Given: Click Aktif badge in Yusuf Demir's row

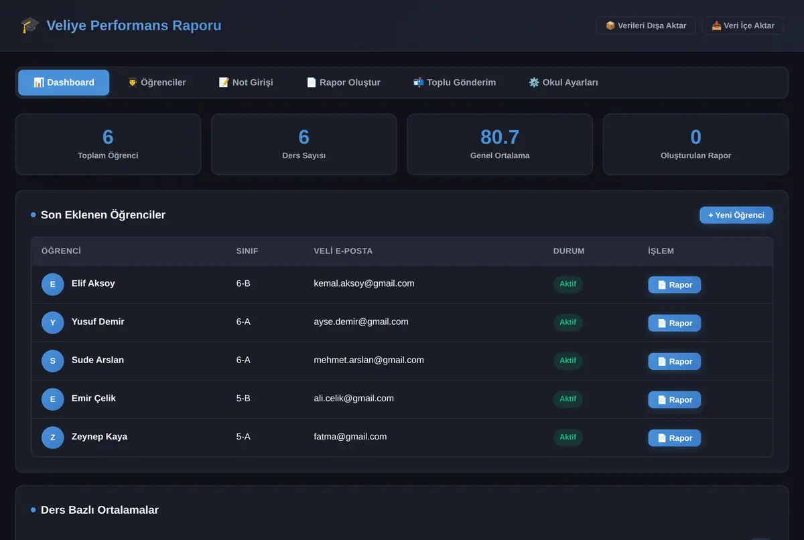Looking at the screenshot, I should [568, 322].
